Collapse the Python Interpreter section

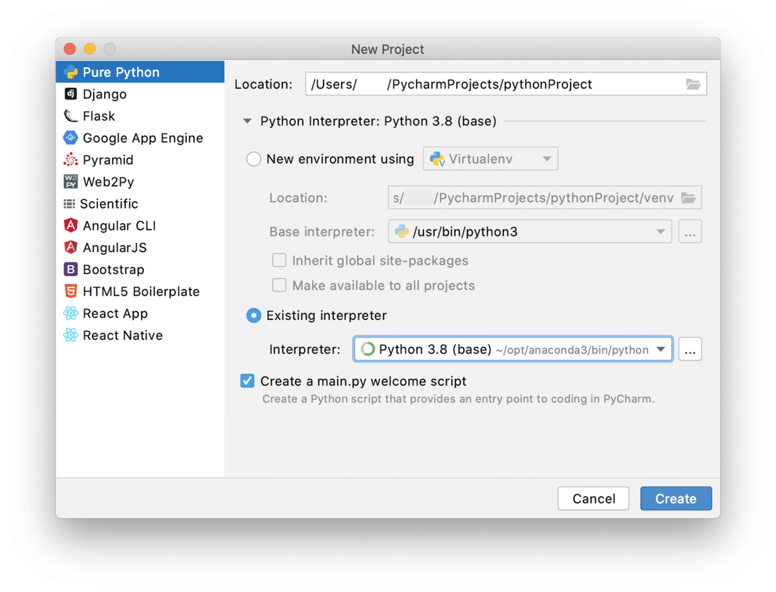pyautogui.click(x=246, y=122)
